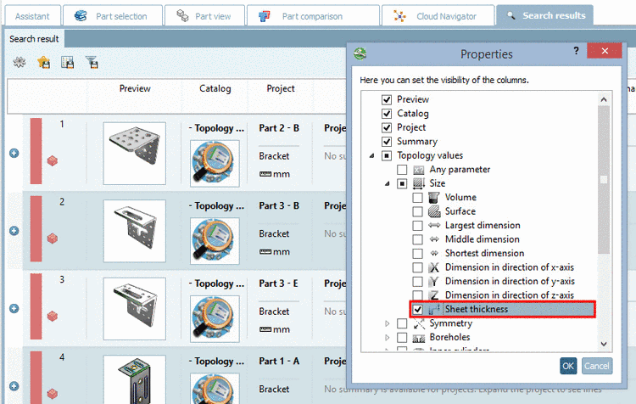Enable the Shortest dimension checkbox
The width and height of the screenshot is (636, 404).
point(417,254)
